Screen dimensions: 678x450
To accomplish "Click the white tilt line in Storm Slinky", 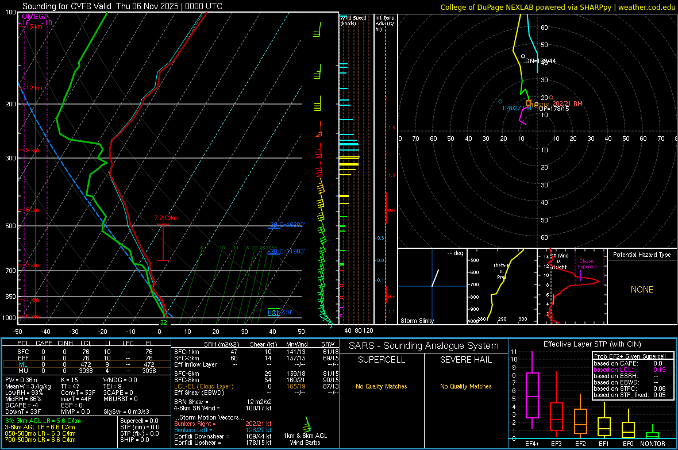I will 436,278.
